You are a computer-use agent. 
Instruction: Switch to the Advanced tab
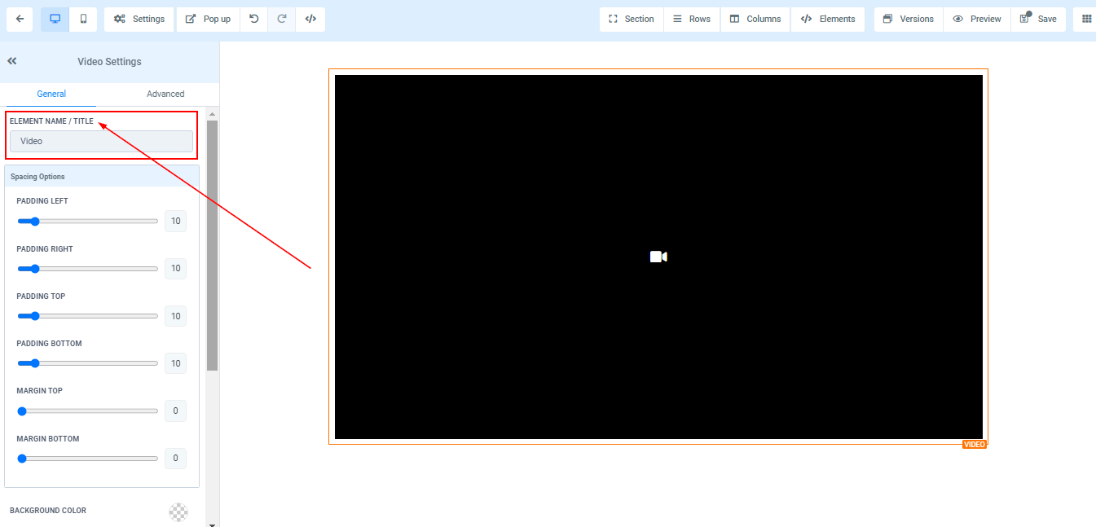click(165, 94)
